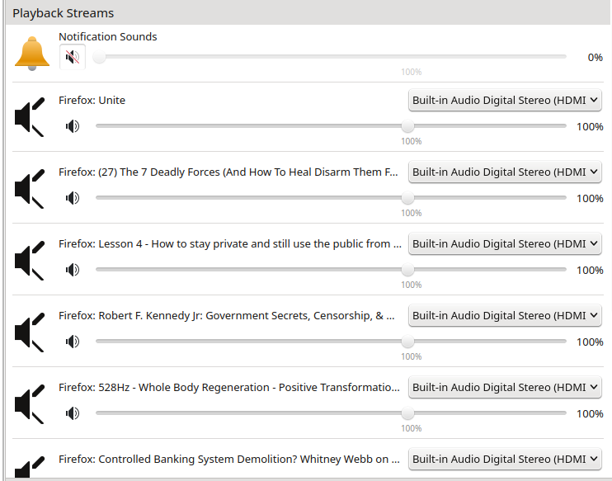Open output device dropdown for Robert F. Kennedy Jr
The width and height of the screenshot is (612, 481).
coord(505,316)
